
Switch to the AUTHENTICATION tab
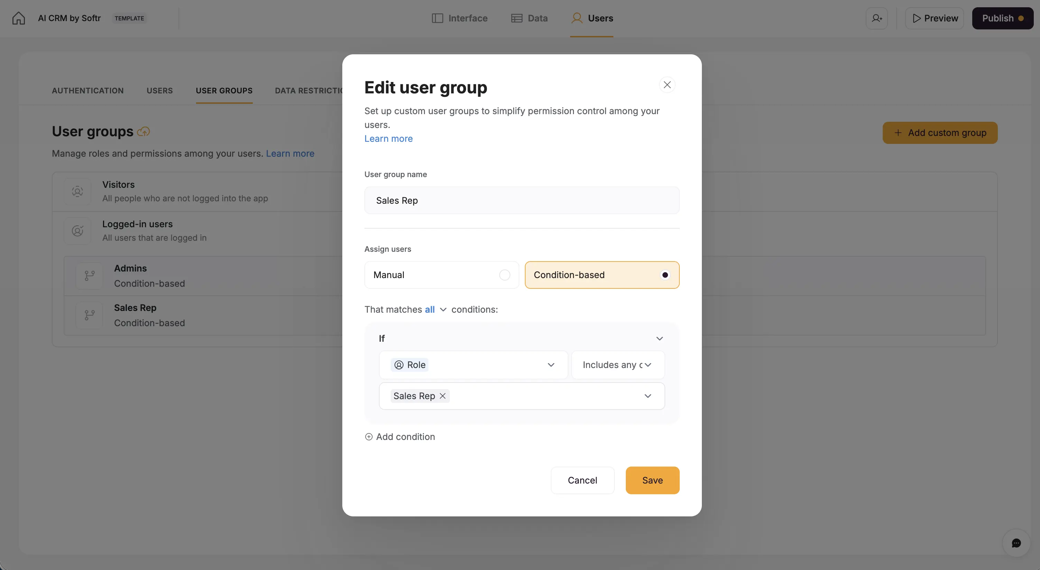click(87, 91)
